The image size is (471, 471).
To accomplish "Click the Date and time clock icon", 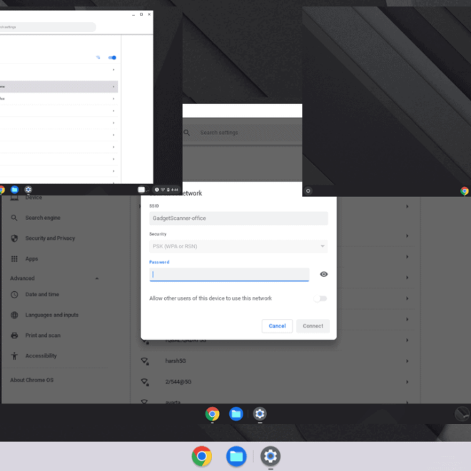I will coord(14,294).
